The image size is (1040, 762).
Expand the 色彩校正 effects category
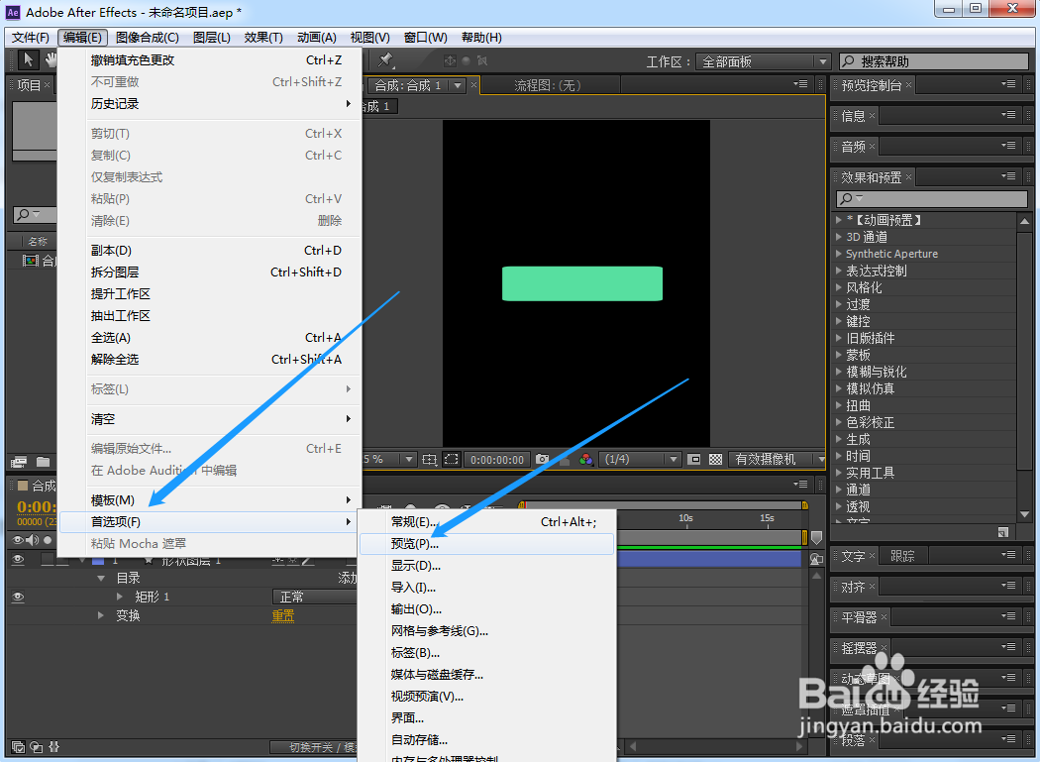pos(839,422)
